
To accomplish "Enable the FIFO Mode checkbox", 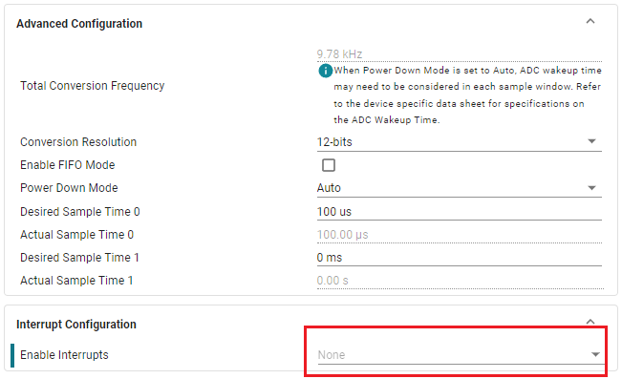I will 329,165.
